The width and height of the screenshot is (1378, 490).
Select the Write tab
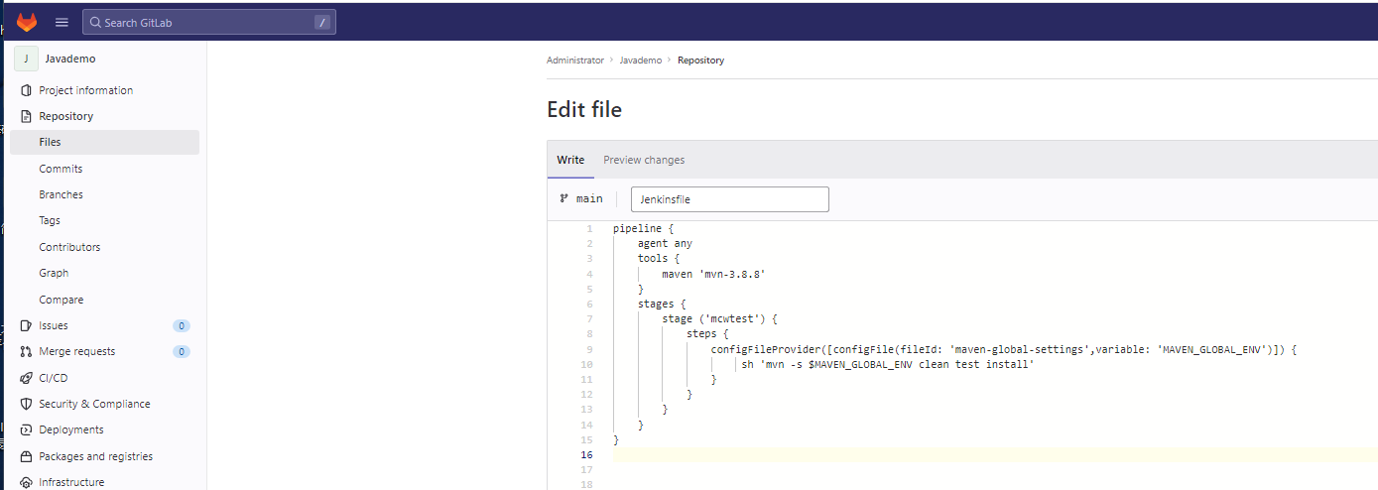570,160
